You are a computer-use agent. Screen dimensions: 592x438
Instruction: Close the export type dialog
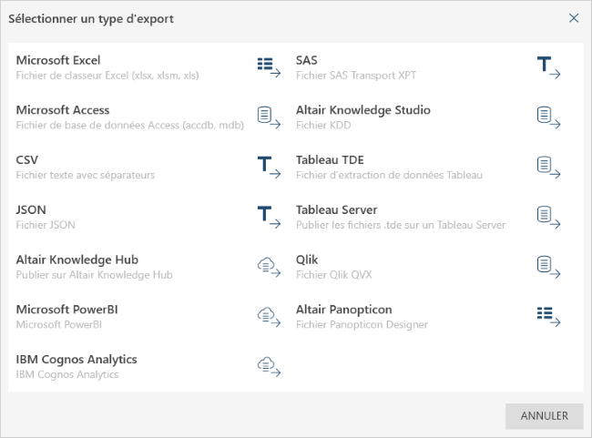pos(574,18)
